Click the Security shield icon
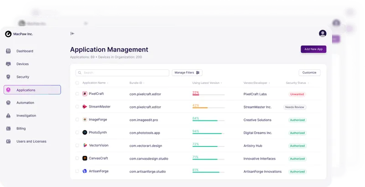This screenshot has width=365, height=187. tap(8, 77)
